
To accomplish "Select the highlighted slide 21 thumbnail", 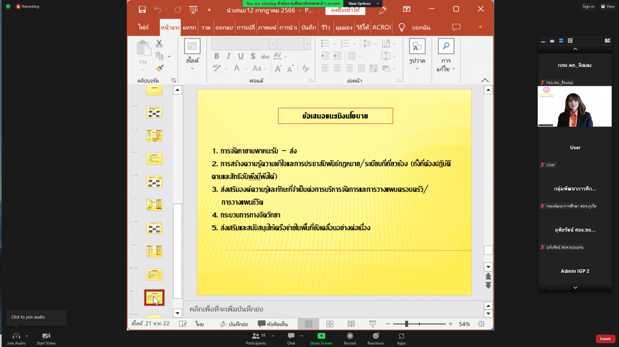I will (154, 298).
